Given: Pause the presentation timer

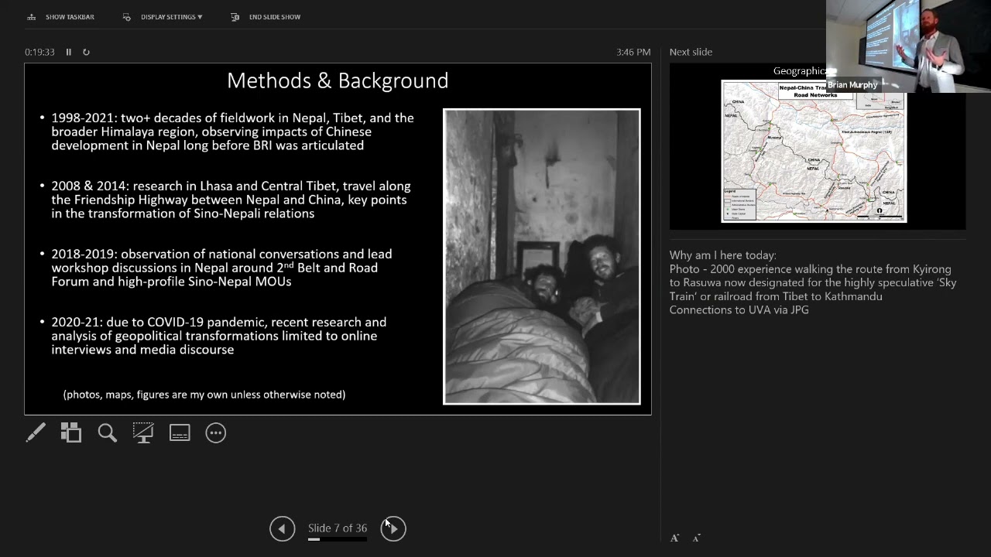Looking at the screenshot, I should pos(68,52).
